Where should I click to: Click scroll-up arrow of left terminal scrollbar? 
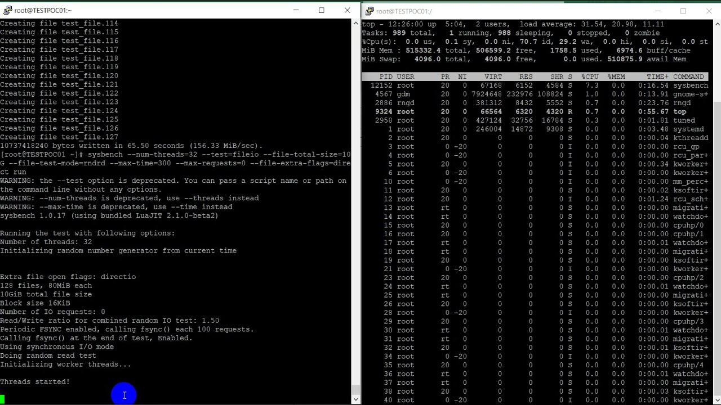click(356, 24)
